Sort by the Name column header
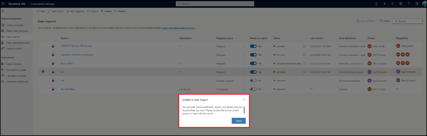This screenshot has width=427, height=136. pyautogui.click(x=65, y=38)
